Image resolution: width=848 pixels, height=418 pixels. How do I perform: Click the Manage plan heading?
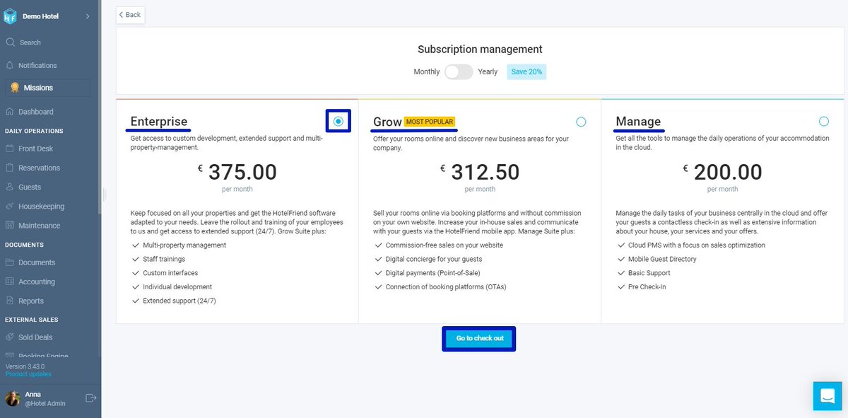pos(638,122)
